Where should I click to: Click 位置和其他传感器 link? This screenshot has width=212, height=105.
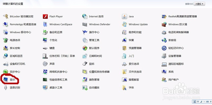(x=99, y=72)
